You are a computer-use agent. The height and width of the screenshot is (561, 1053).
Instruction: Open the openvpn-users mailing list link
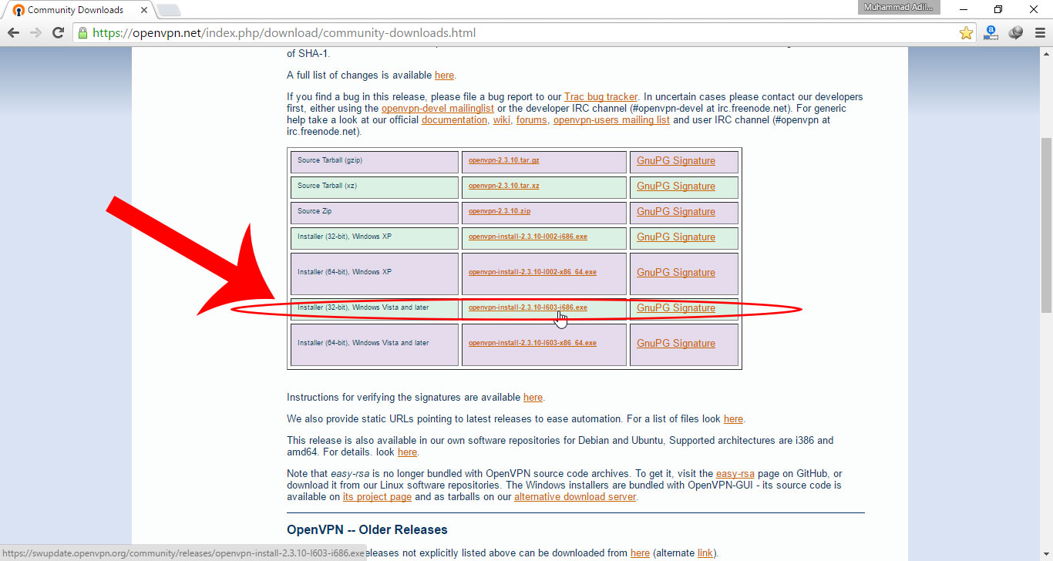coord(611,120)
